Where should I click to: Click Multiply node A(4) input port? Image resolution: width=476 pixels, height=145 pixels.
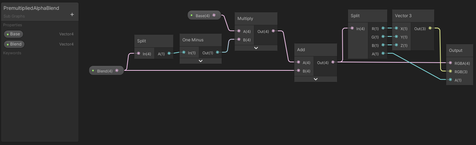pos(239,31)
